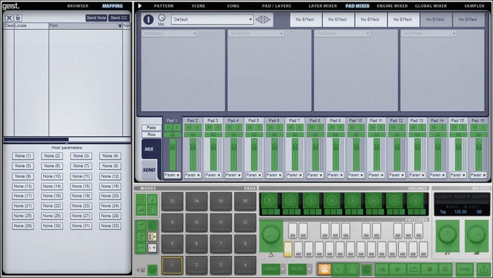Click the loop button in transport
Screen dimensions: 493x278
click(x=413, y=269)
